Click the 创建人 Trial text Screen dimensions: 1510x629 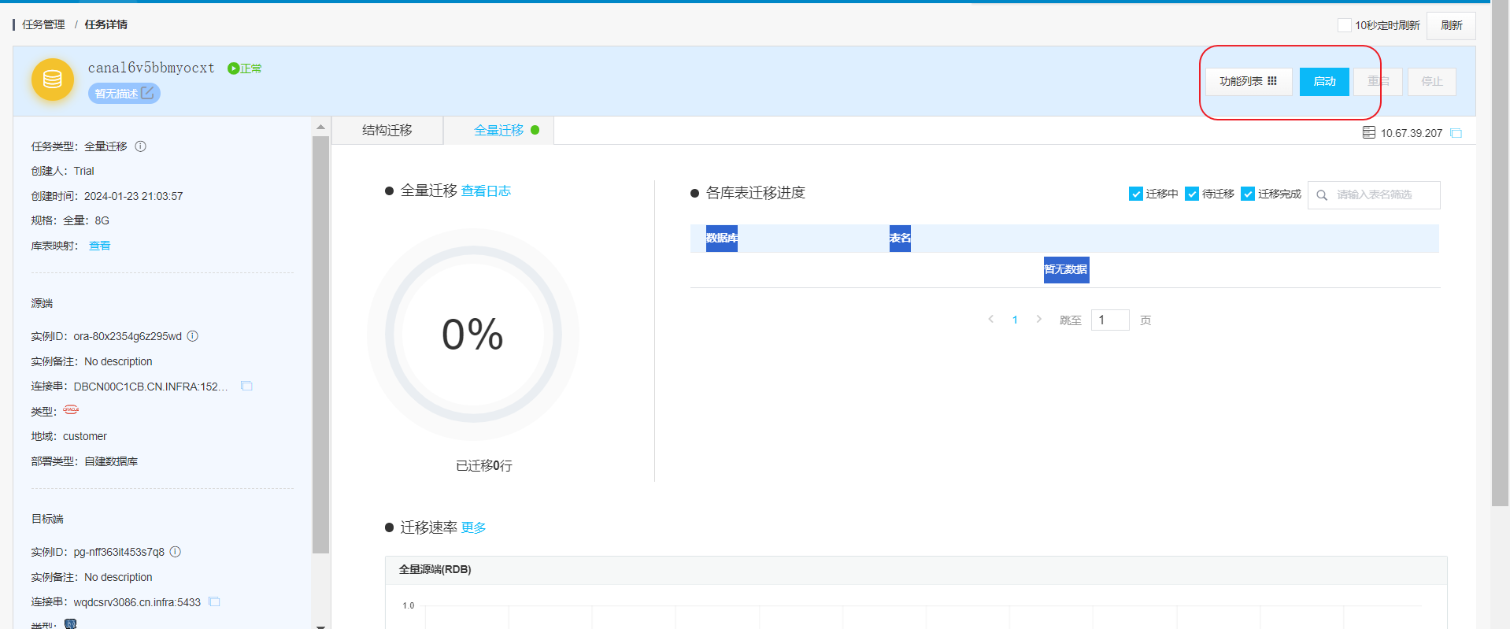pos(62,171)
